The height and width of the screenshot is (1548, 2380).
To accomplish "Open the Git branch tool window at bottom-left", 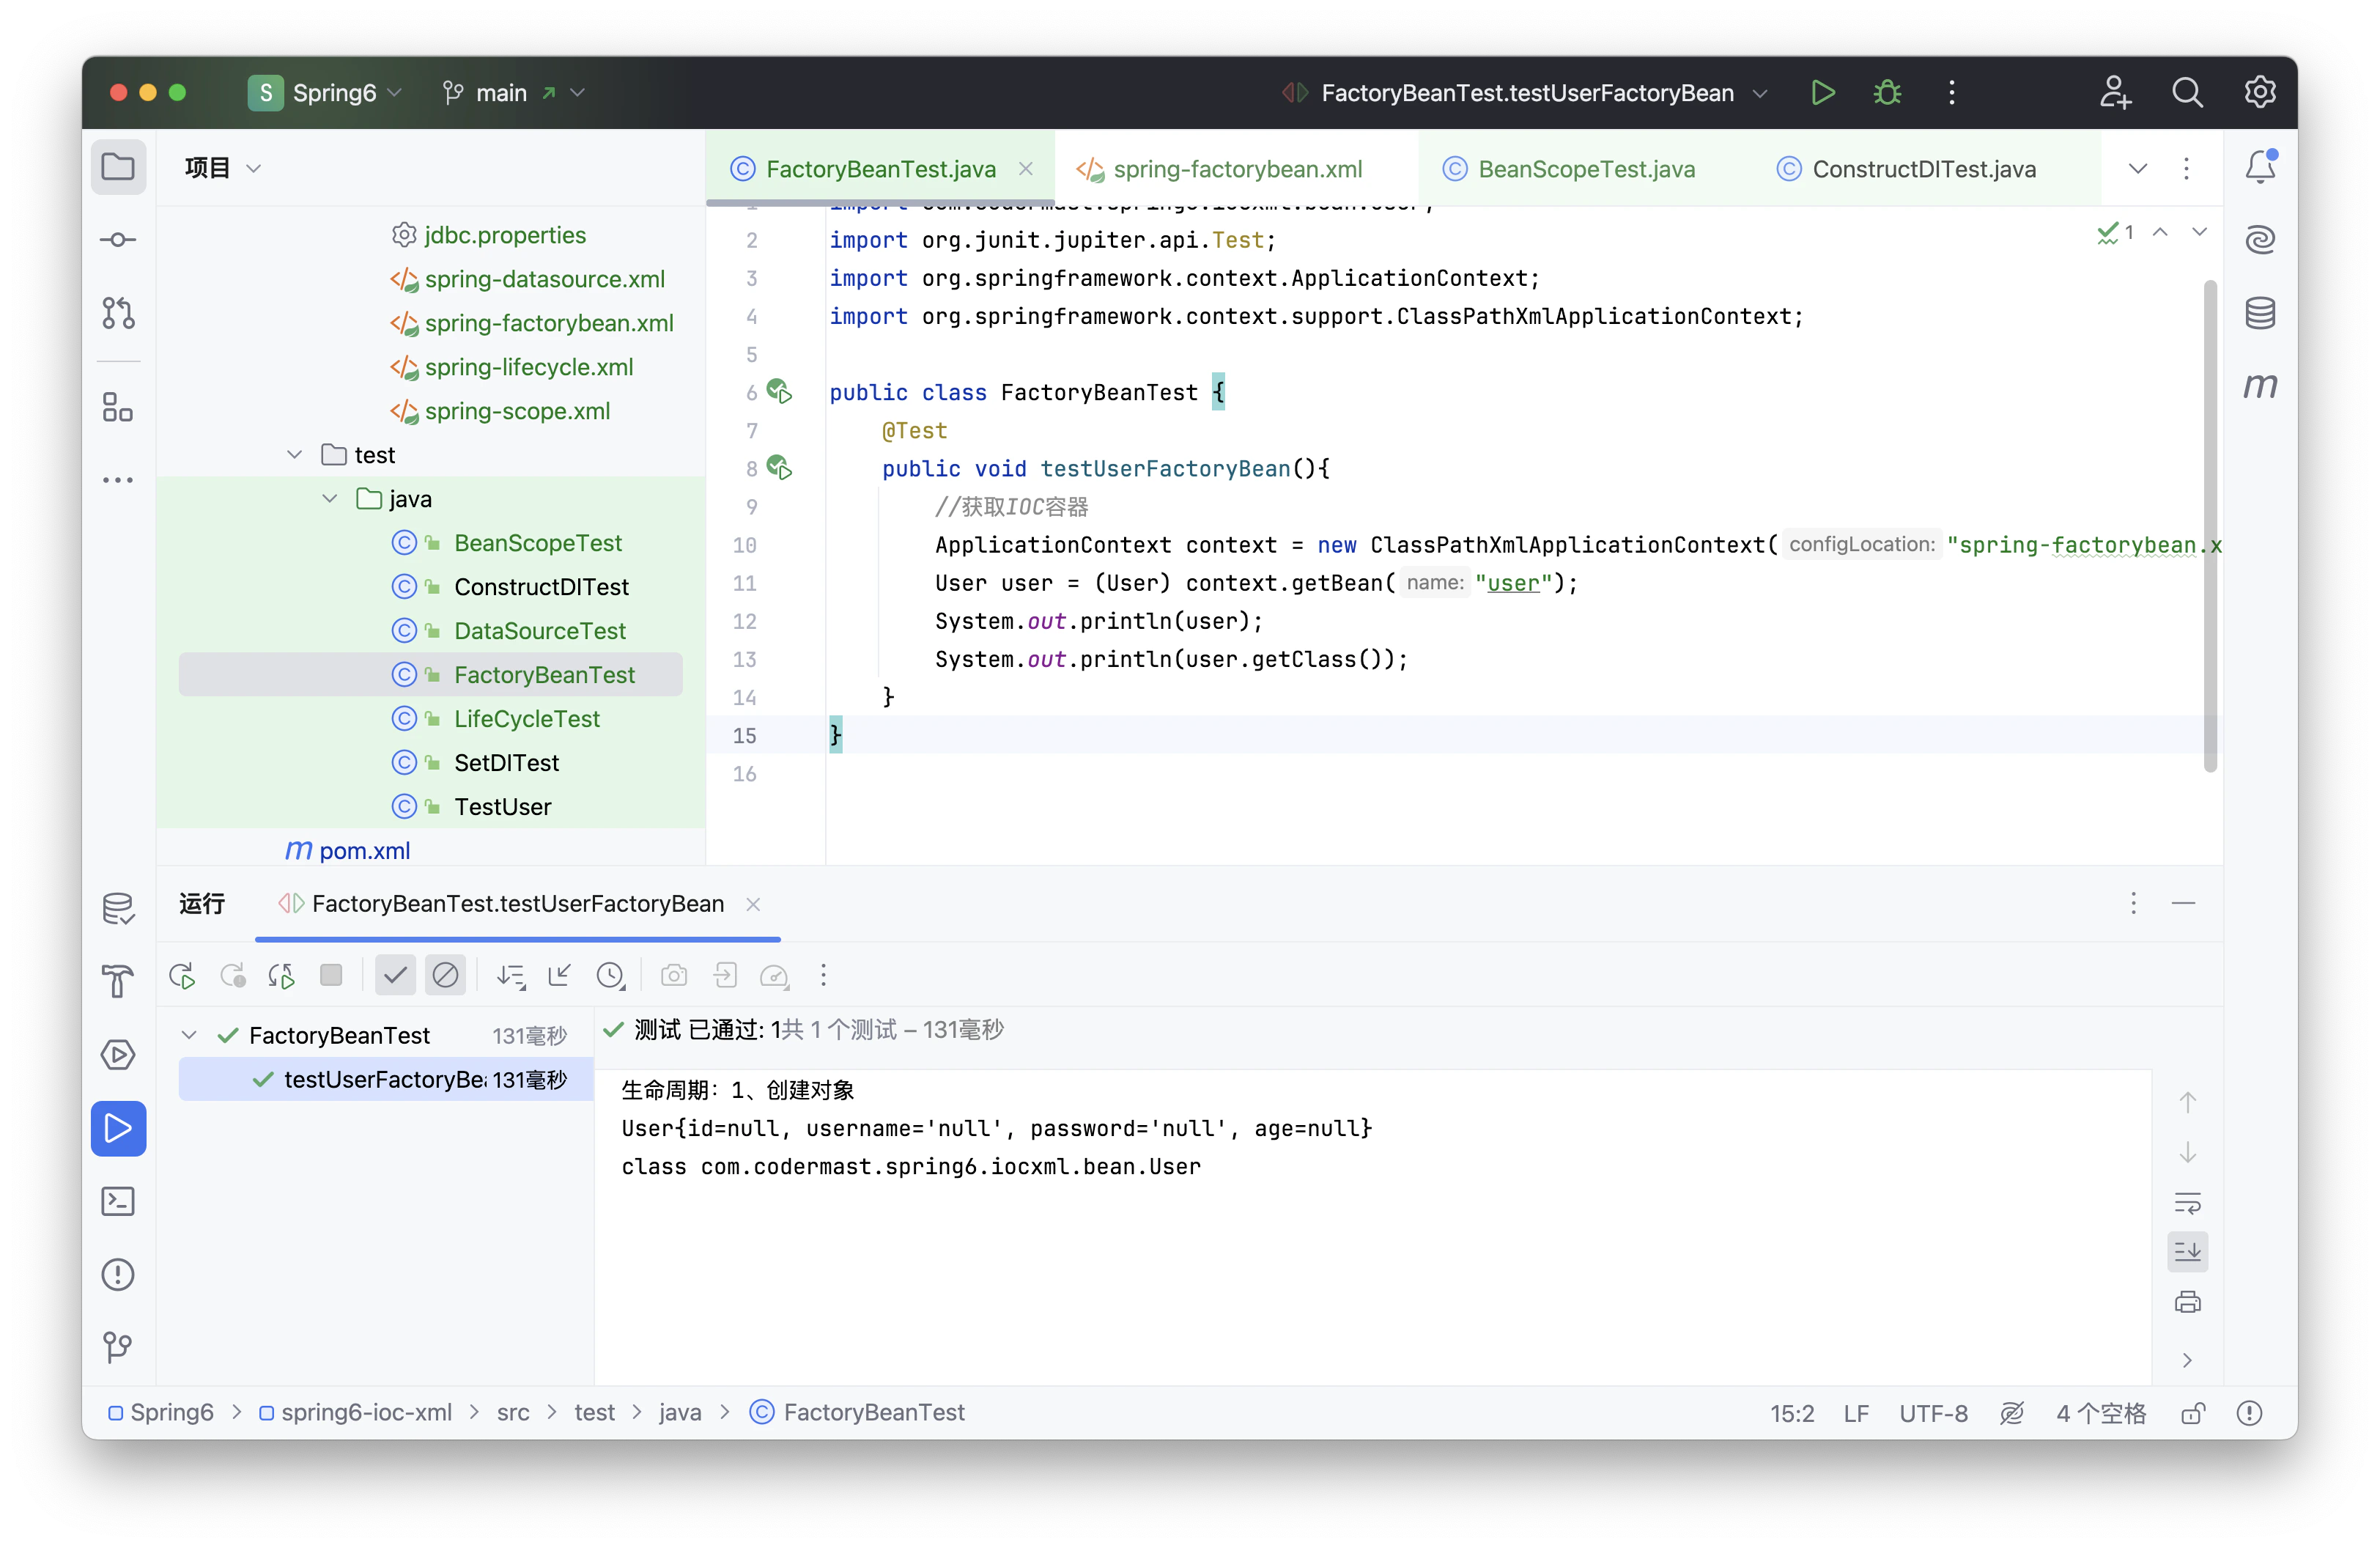I will tap(118, 1347).
